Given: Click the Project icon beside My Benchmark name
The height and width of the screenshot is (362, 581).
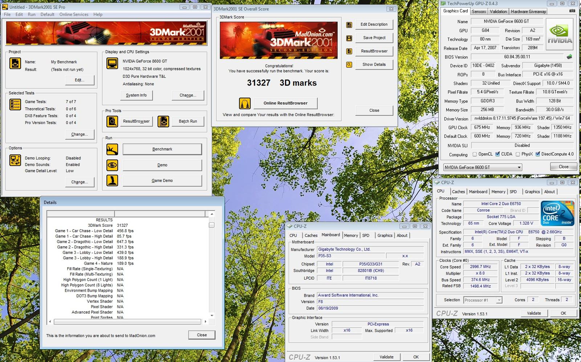Looking at the screenshot, I should click(x=15, y=63).
